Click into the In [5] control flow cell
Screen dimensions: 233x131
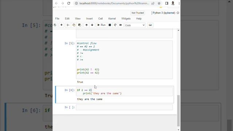125,60
